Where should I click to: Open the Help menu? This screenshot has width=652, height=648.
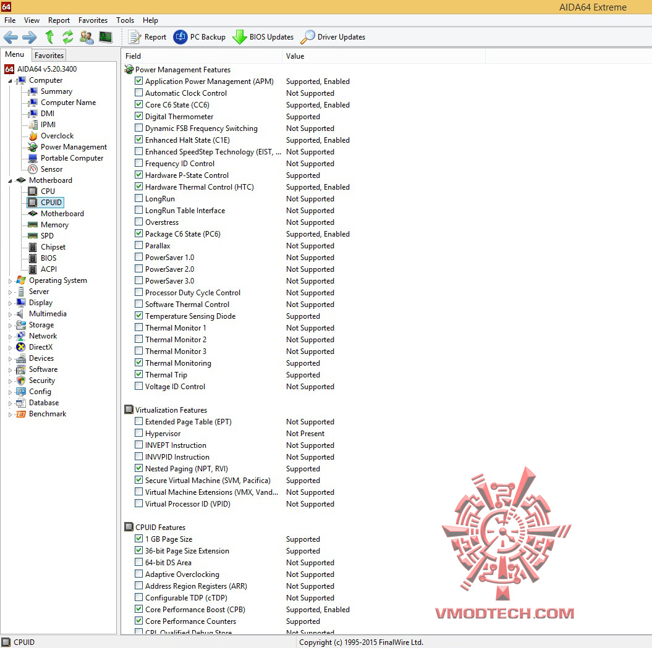click(x=151, y=20)
